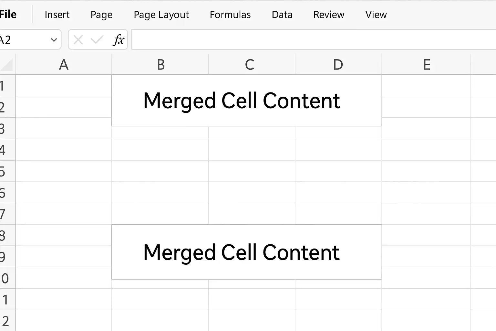Viewport: 496px width, 331px height.
Task: Open the File menu
Action: pos(8,15)
